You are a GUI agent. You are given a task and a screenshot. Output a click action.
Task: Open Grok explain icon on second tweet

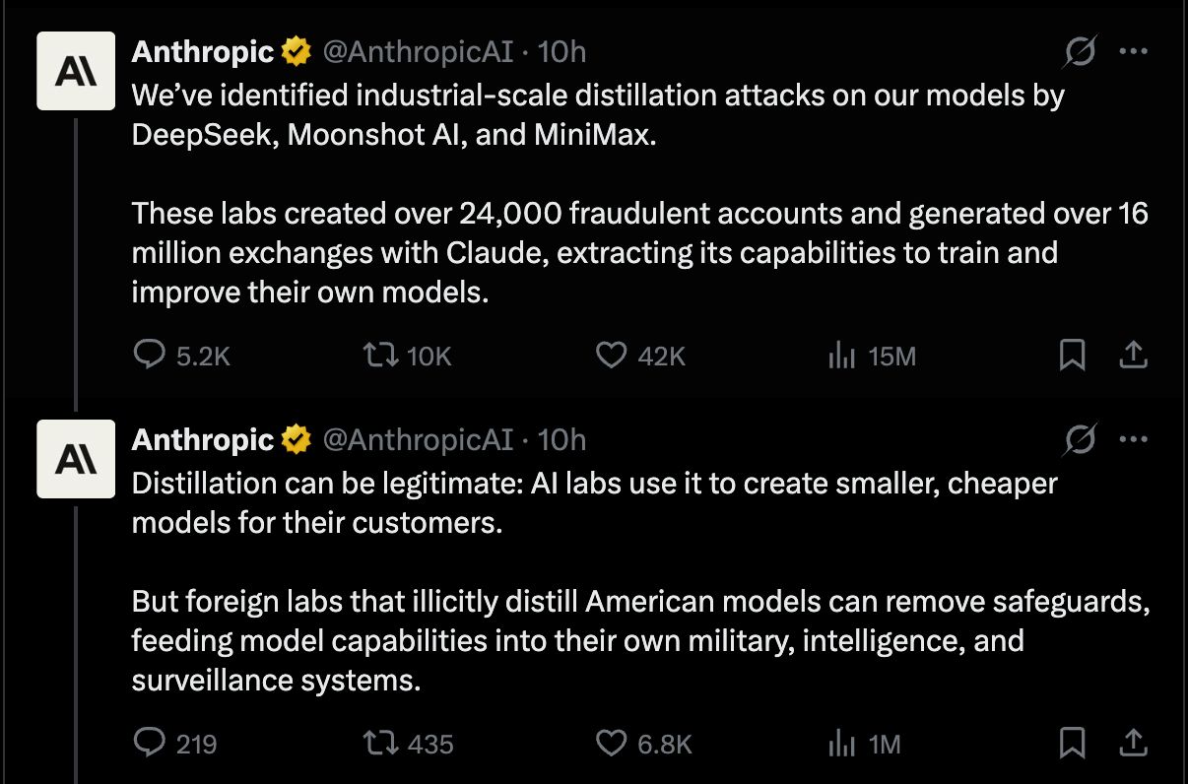pos(1080,440)
